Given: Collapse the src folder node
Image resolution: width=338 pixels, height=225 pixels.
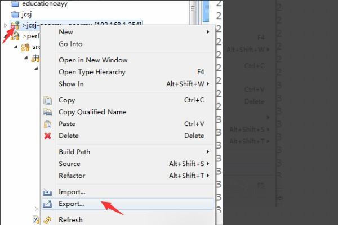Looking at the screenshot, I should pos(16,47).
